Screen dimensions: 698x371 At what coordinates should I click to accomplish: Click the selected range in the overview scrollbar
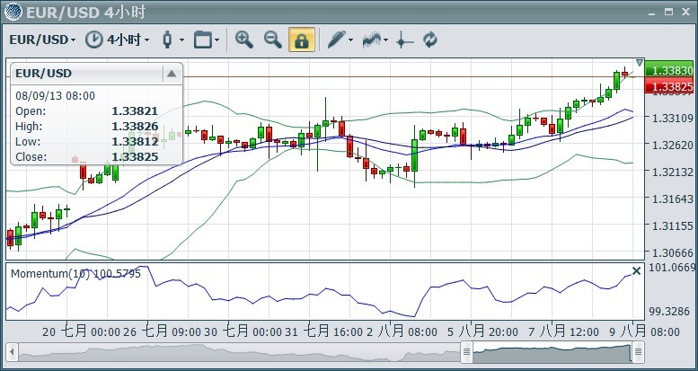coord(552,353)
